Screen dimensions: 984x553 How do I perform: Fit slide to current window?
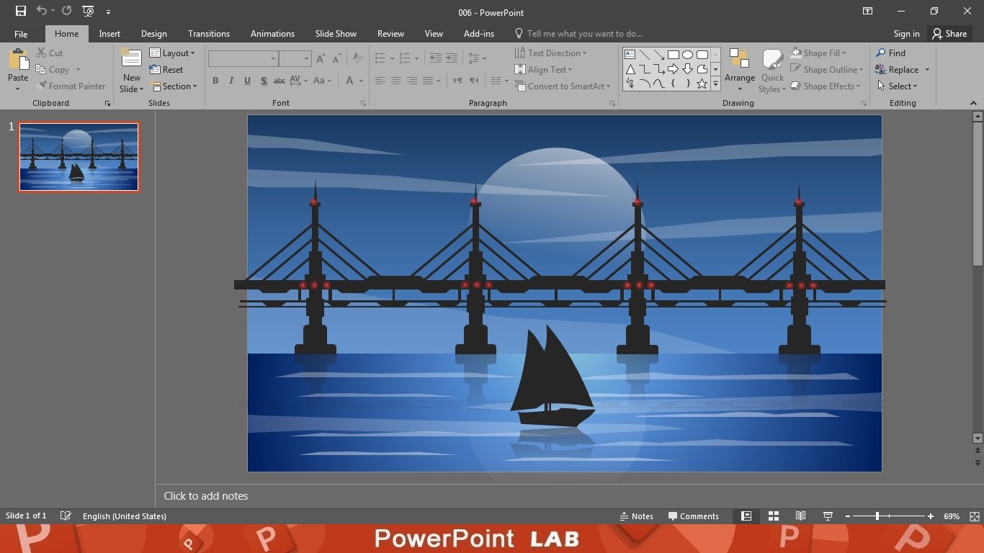975,516
